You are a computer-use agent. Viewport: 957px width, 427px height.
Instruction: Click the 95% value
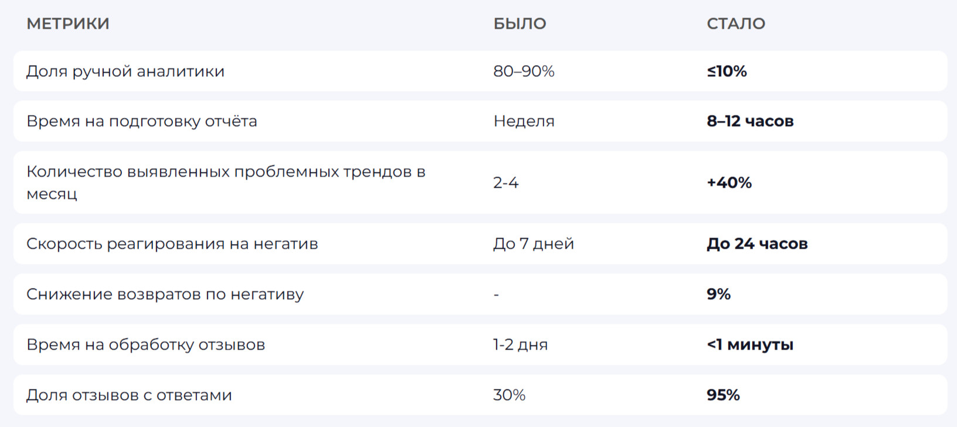(723, 395)
